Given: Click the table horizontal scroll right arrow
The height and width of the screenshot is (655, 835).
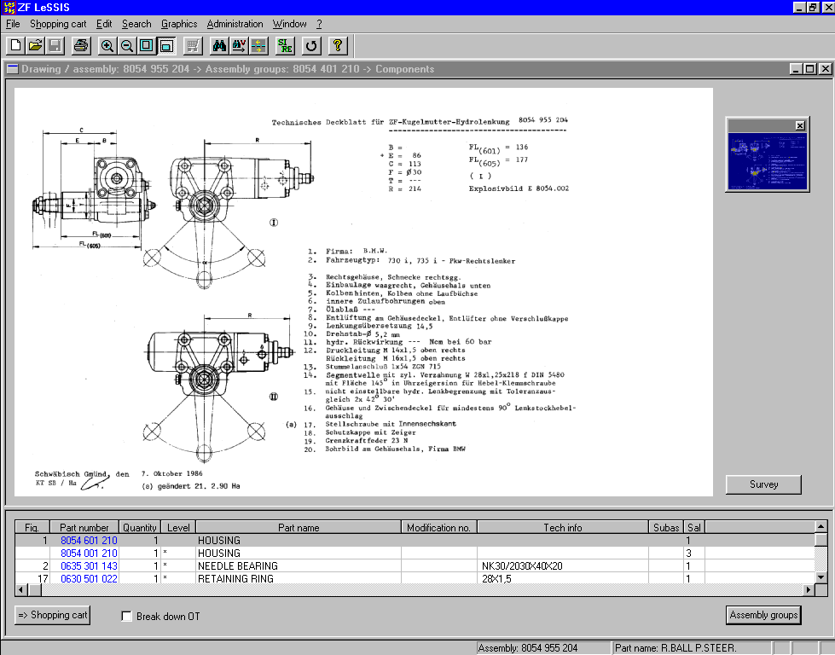Looking at the screenshot, I should 809,589.
